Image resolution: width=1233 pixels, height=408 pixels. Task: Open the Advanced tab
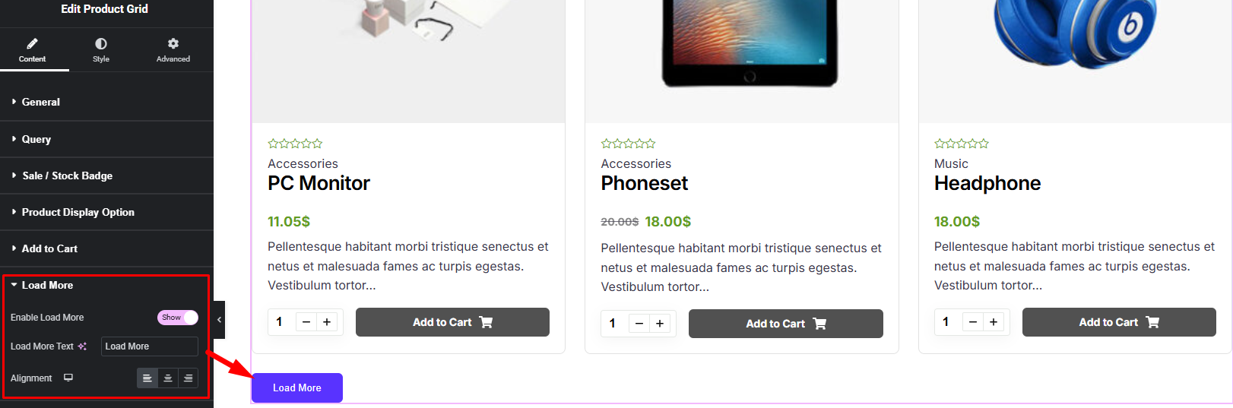[173, 49]
